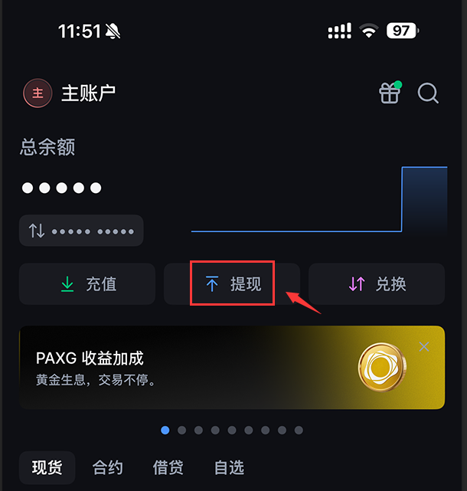The height and width of the screenshot is (491, 467).
Task: Reveal the hidden total balance dots
Action: point(61,188)
